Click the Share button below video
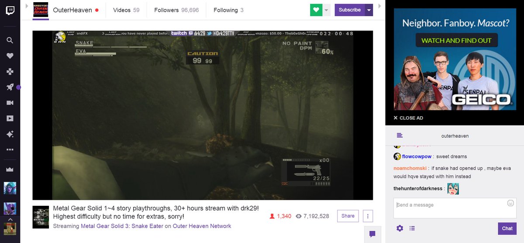The image size is (524, 243). 348,216
